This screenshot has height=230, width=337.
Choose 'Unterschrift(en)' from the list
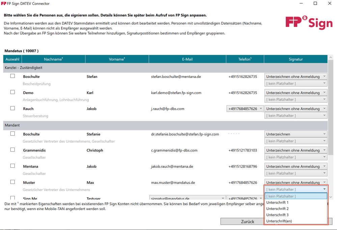coord(296,221)
